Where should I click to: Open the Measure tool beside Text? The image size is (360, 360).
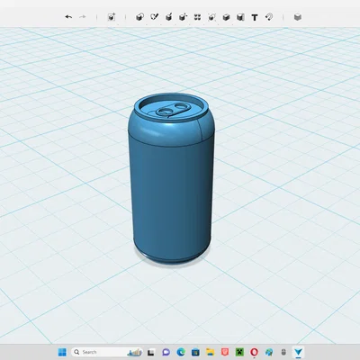click(x=240, y=17)
